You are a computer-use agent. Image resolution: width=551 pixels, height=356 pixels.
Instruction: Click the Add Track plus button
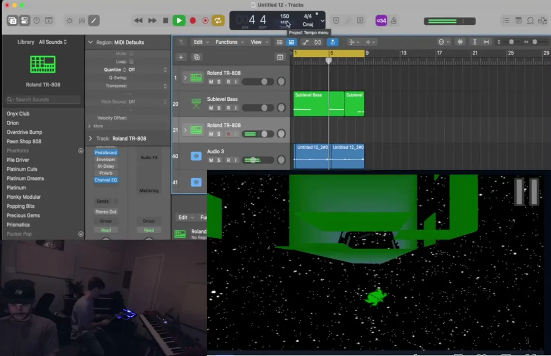(181, 57)
